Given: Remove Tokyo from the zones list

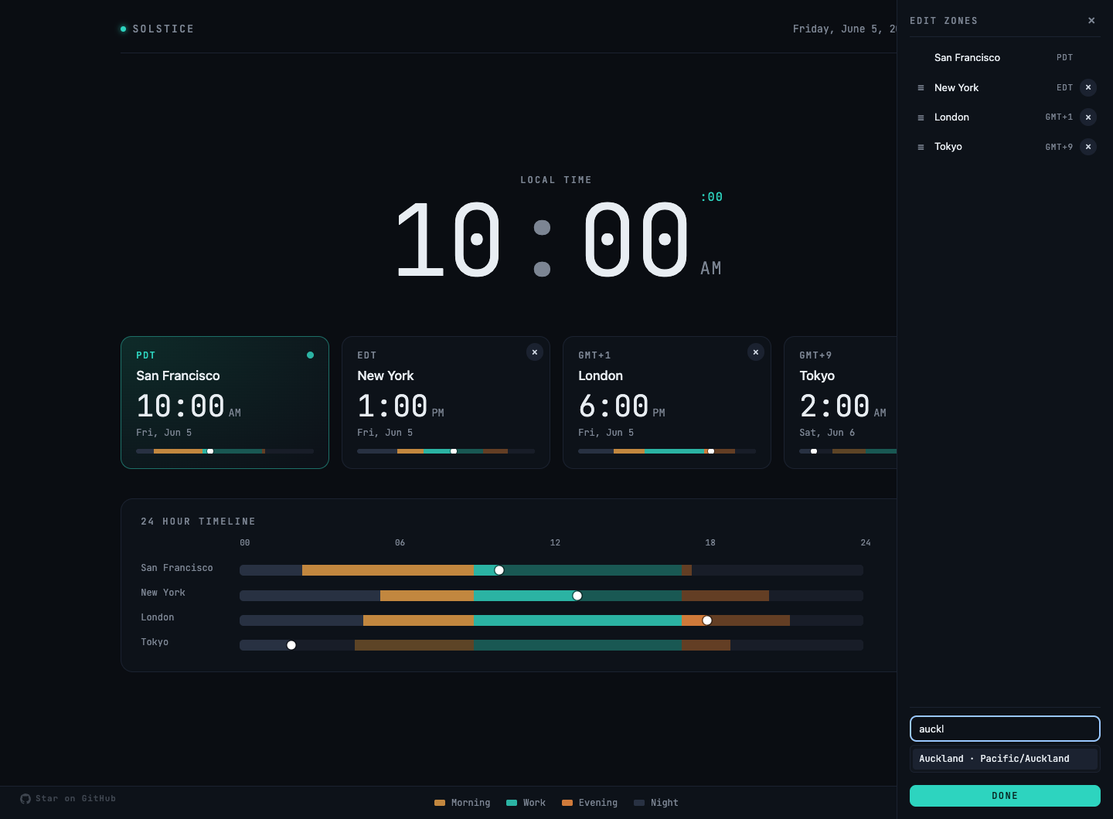Looking at the screenshot, I should point(1088,147).
